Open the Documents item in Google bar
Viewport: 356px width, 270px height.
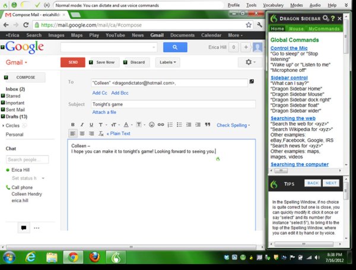[182, 36]
